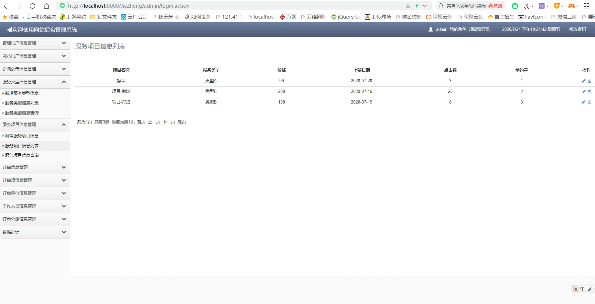
Task: Reload the page with refresh icon
Action: tap(33, 6)
